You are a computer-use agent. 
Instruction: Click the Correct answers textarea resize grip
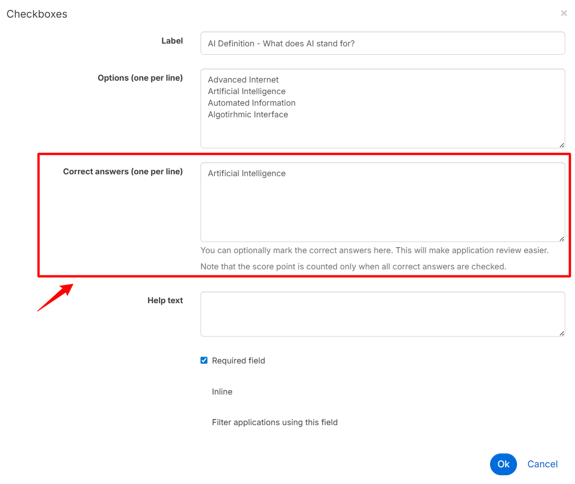pyautogui.click(x=562, y=239)
